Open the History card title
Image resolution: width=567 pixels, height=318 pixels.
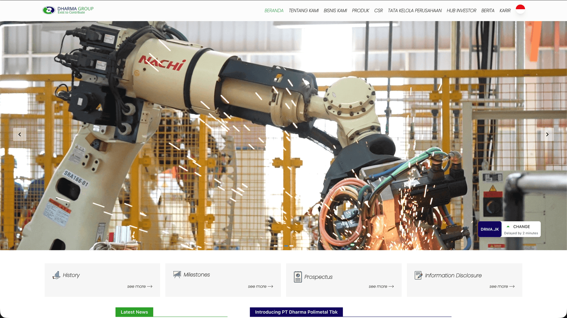coord(71,275)
